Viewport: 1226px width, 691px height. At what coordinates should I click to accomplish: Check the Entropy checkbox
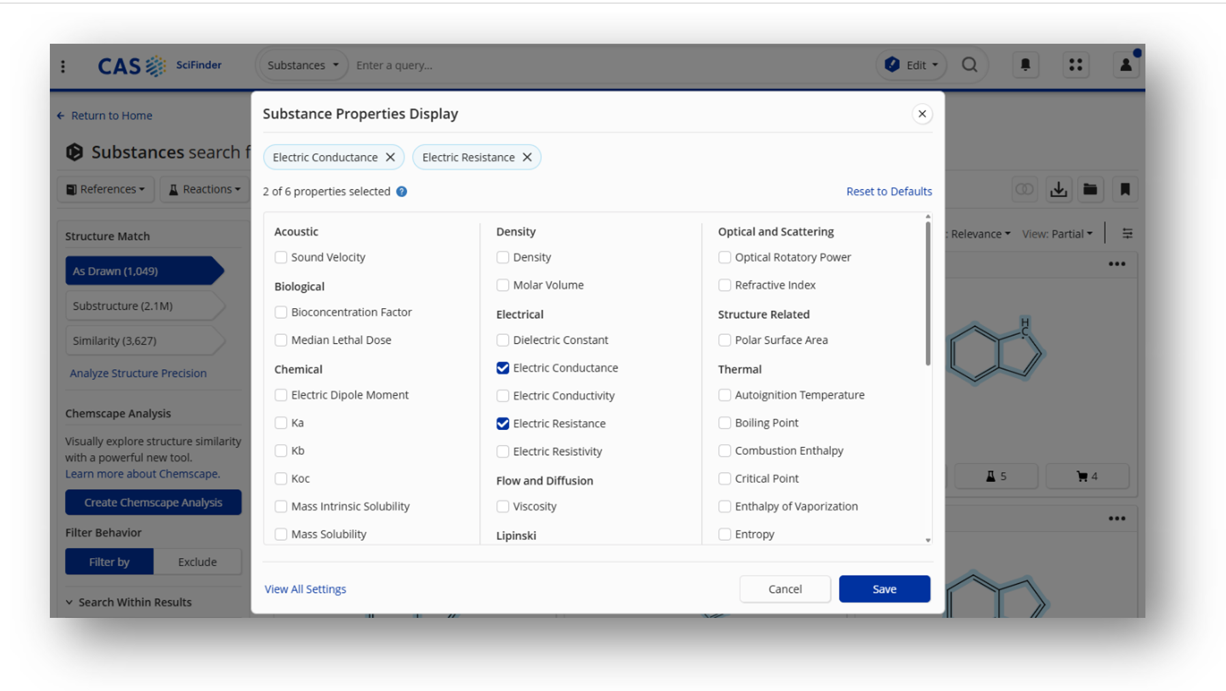725,534
